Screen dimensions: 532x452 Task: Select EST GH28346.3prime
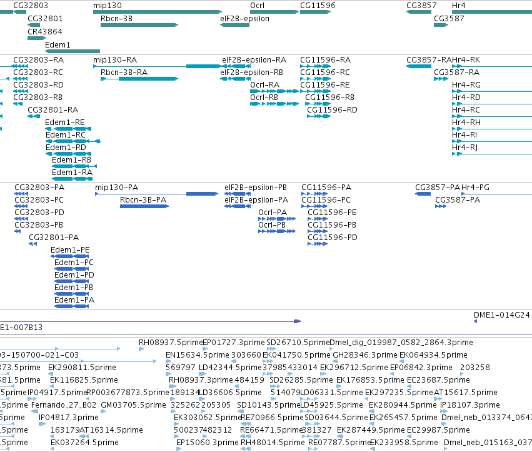tap(365, 355)
